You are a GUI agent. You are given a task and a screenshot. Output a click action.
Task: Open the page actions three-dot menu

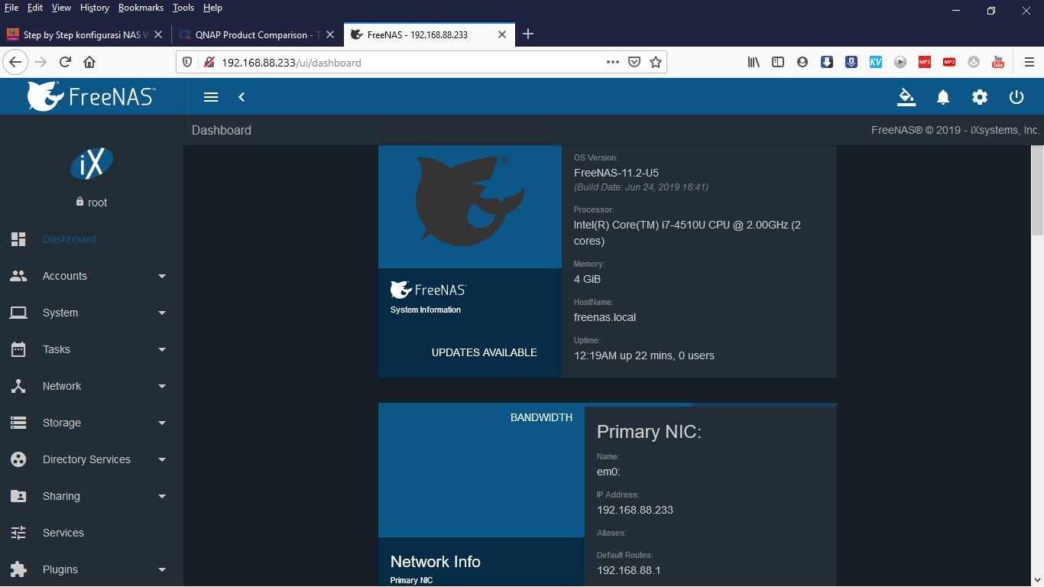(613, 62)
